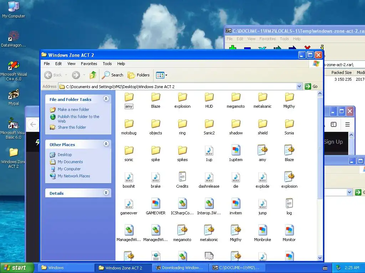Image resolution: width=365 pixels, height=273 pixels.
Task: Click the file list scroll down arrow
Action: tap(320, 258)
